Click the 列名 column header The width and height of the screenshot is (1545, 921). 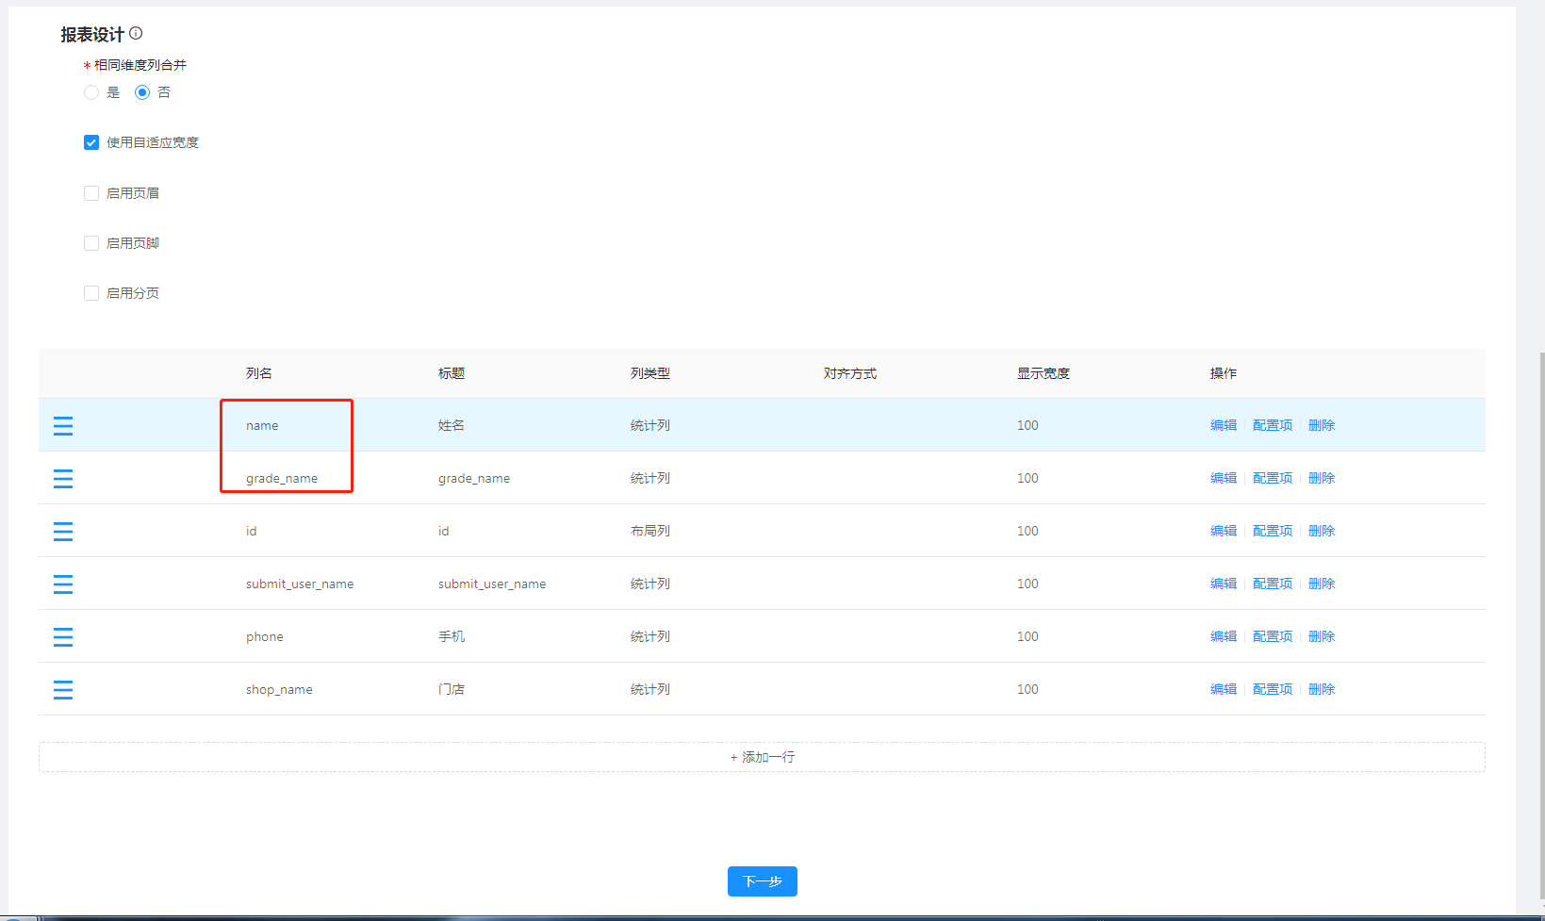[259, 373]
